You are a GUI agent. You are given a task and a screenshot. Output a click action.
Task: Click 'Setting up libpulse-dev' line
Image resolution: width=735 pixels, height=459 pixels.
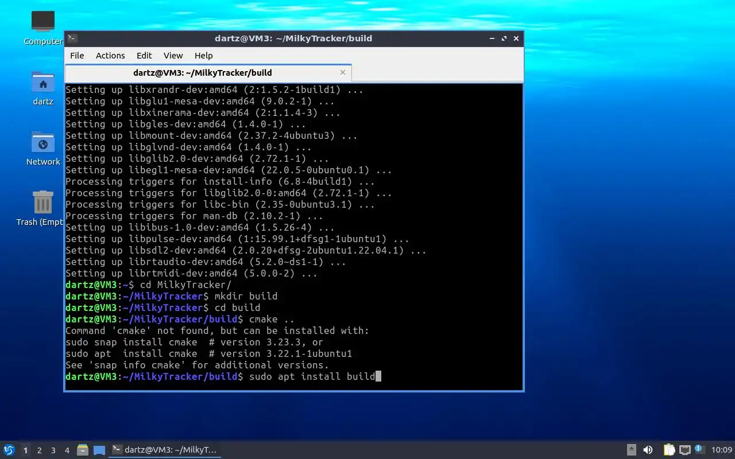pyautogui.click(x=238, y=239)
